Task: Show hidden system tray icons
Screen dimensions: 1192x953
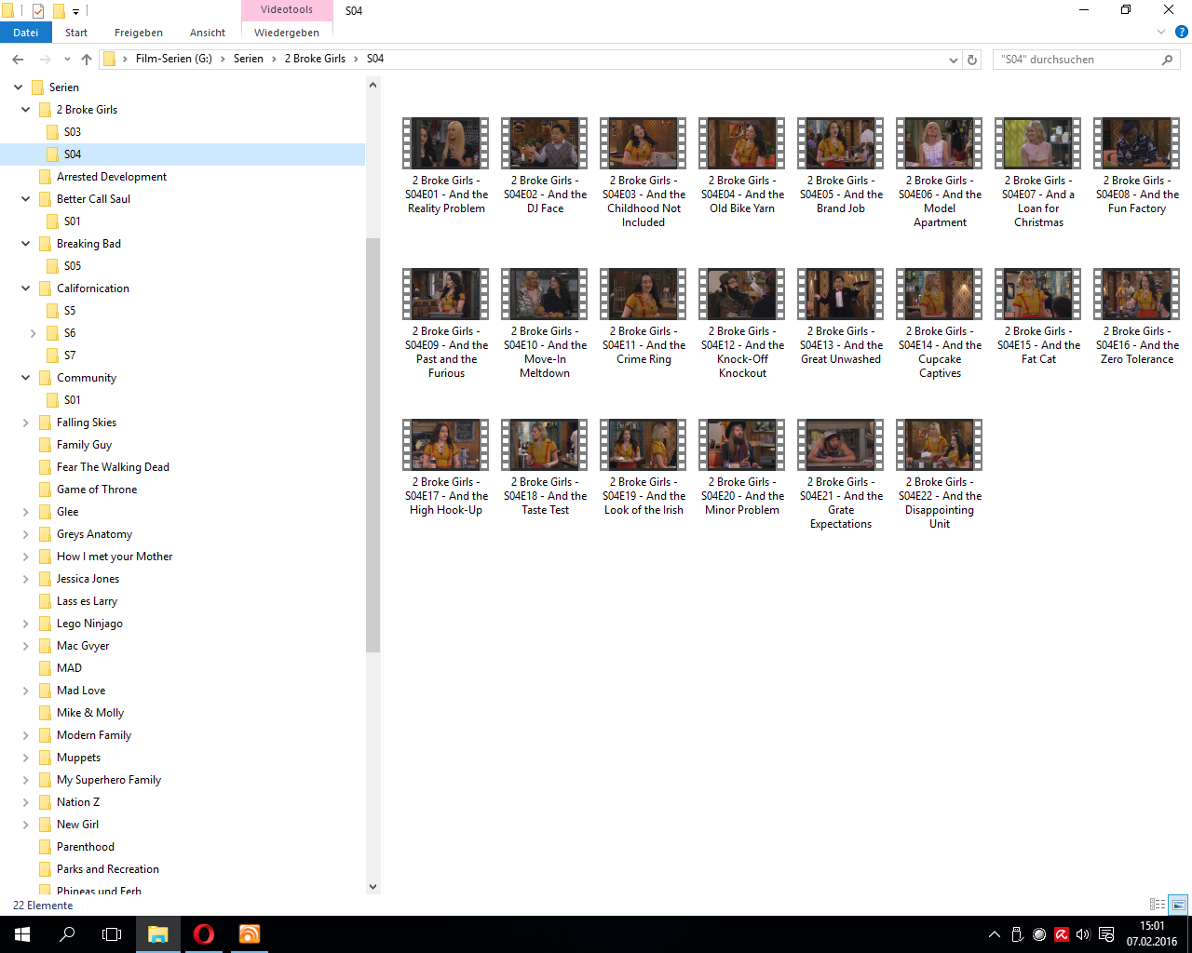Action: click(995, 934)
